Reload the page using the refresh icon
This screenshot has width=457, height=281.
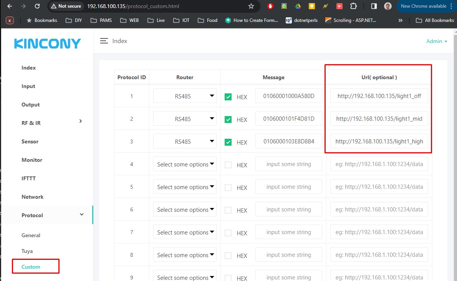pos(37,6)
